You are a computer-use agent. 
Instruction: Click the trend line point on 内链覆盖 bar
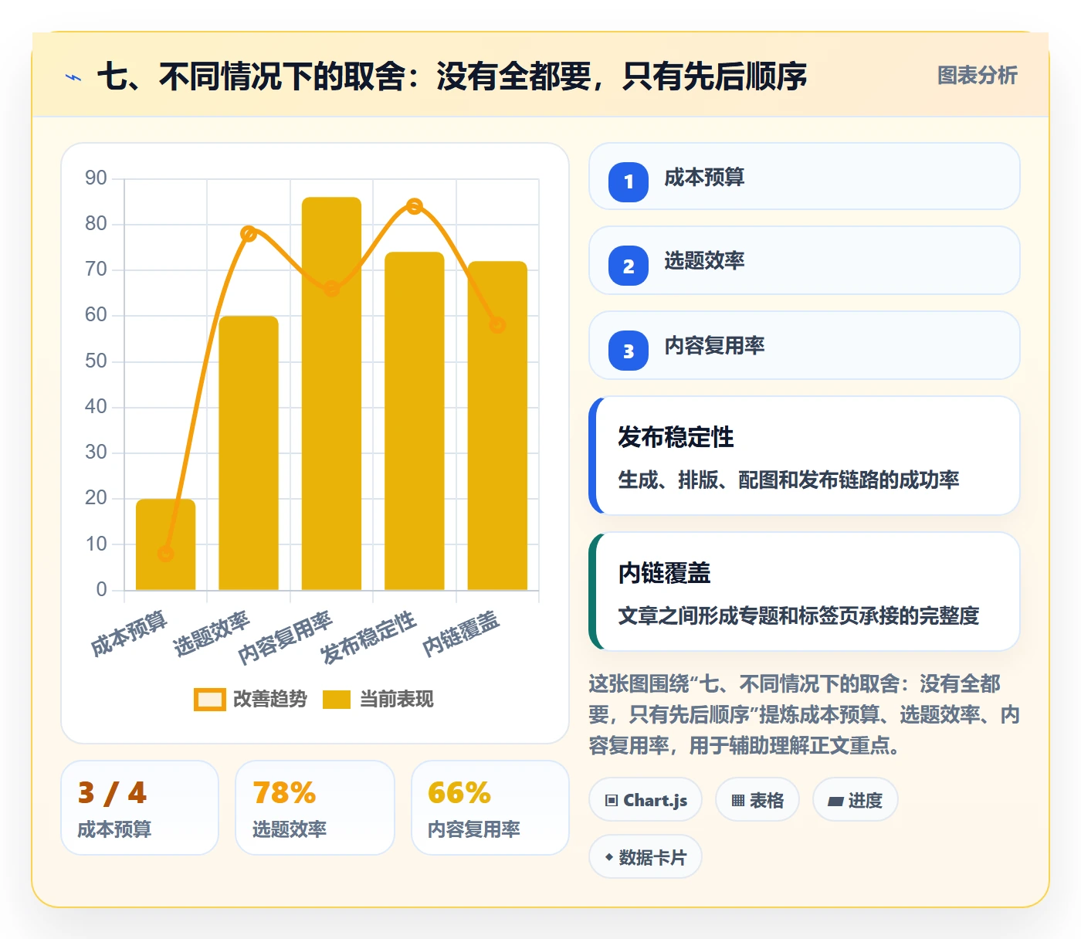pyautogui.click(x=497, y=325)
